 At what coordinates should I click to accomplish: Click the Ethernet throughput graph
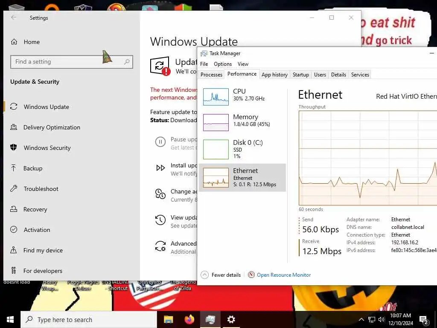(x=368, y=158)
